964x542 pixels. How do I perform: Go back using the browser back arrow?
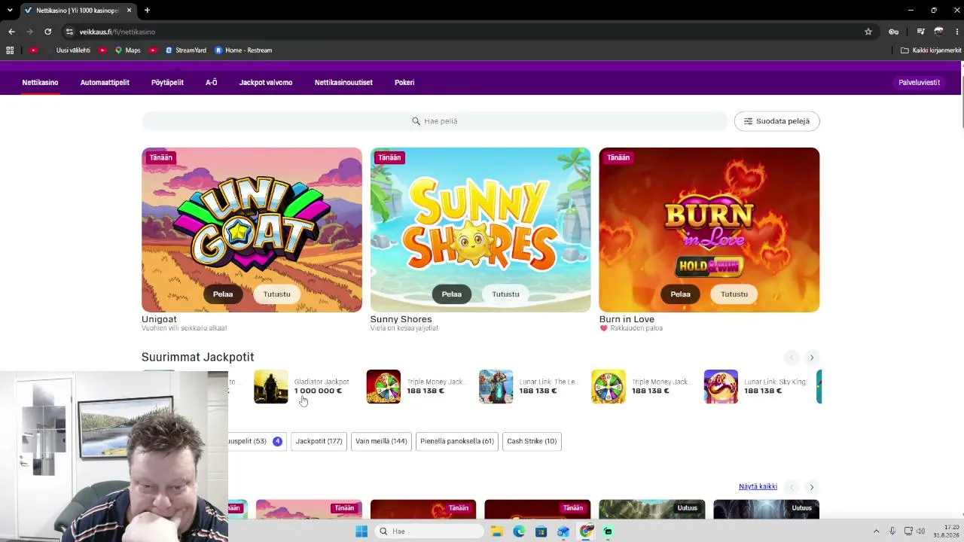11,32
